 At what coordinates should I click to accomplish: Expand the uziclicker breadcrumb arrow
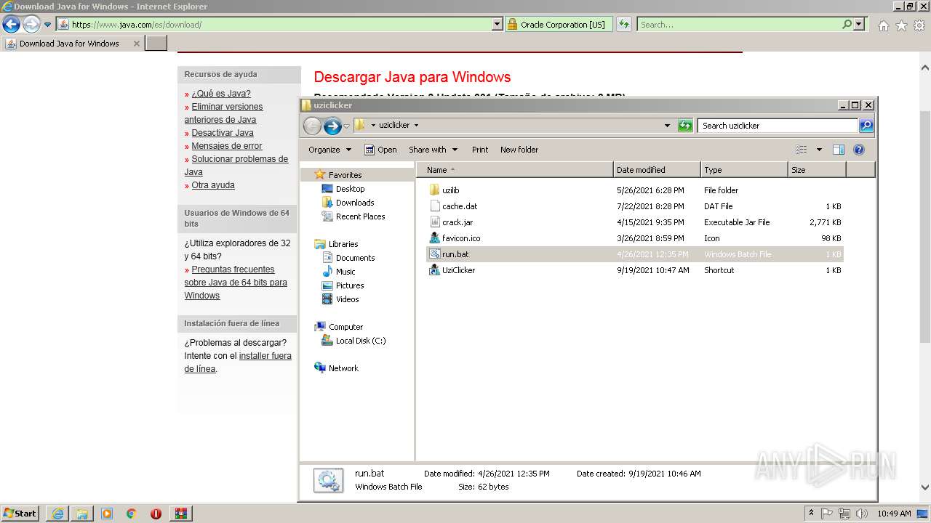tap(416, 125)
